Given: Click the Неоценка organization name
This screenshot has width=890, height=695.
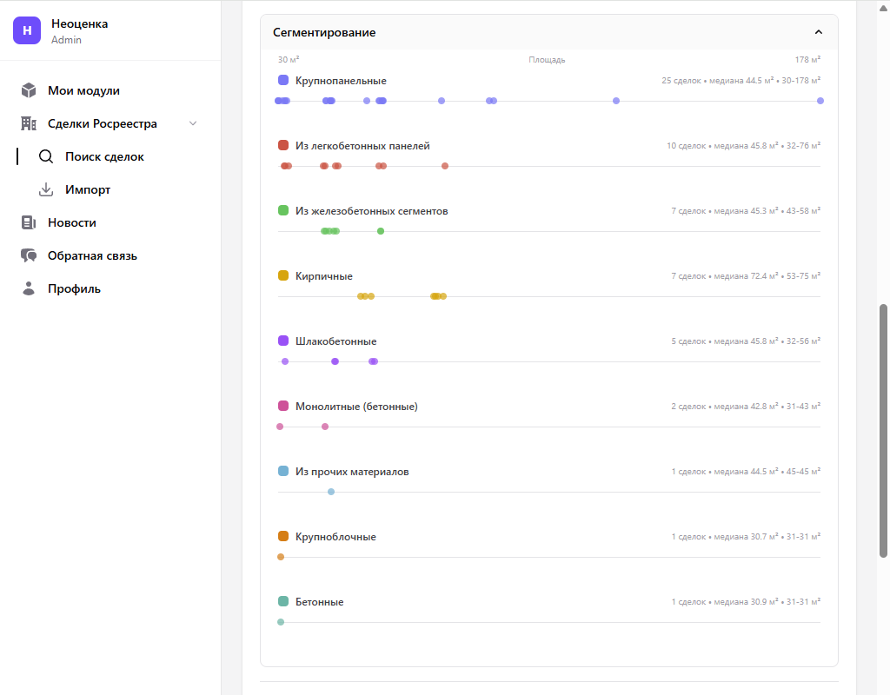Looking at the screenshot, I should pos(79,23).
